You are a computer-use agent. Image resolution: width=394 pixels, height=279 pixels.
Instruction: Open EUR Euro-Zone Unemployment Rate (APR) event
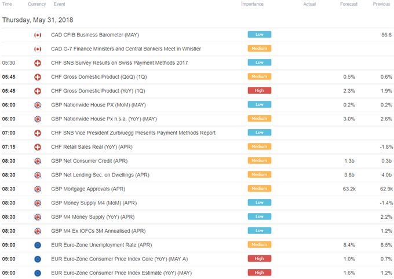point(101,245)
